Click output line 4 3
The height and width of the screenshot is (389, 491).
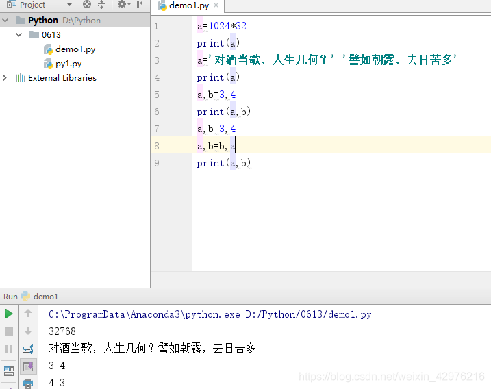coord(57,382)
